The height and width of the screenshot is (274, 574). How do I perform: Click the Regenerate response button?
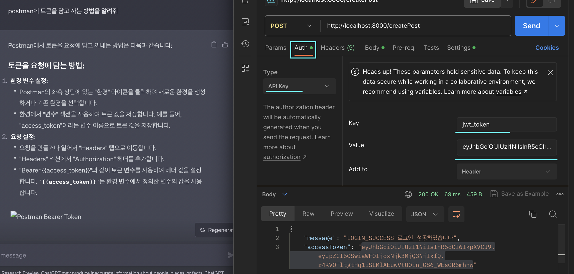[x=216, y=230]
